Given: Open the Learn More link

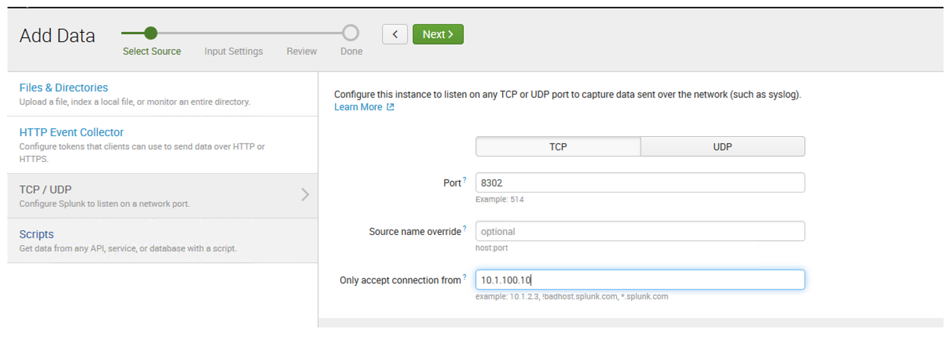Looking at the screenshot, I should tap(358, 107).
